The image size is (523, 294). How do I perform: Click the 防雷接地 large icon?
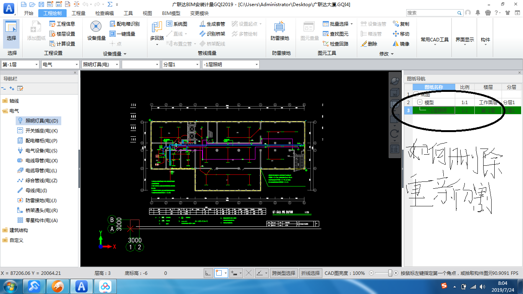(x=280, y=31)
